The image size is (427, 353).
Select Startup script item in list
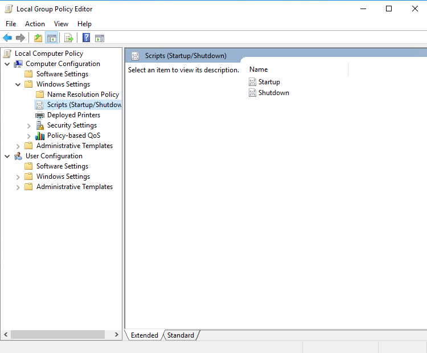coord(269,82)
